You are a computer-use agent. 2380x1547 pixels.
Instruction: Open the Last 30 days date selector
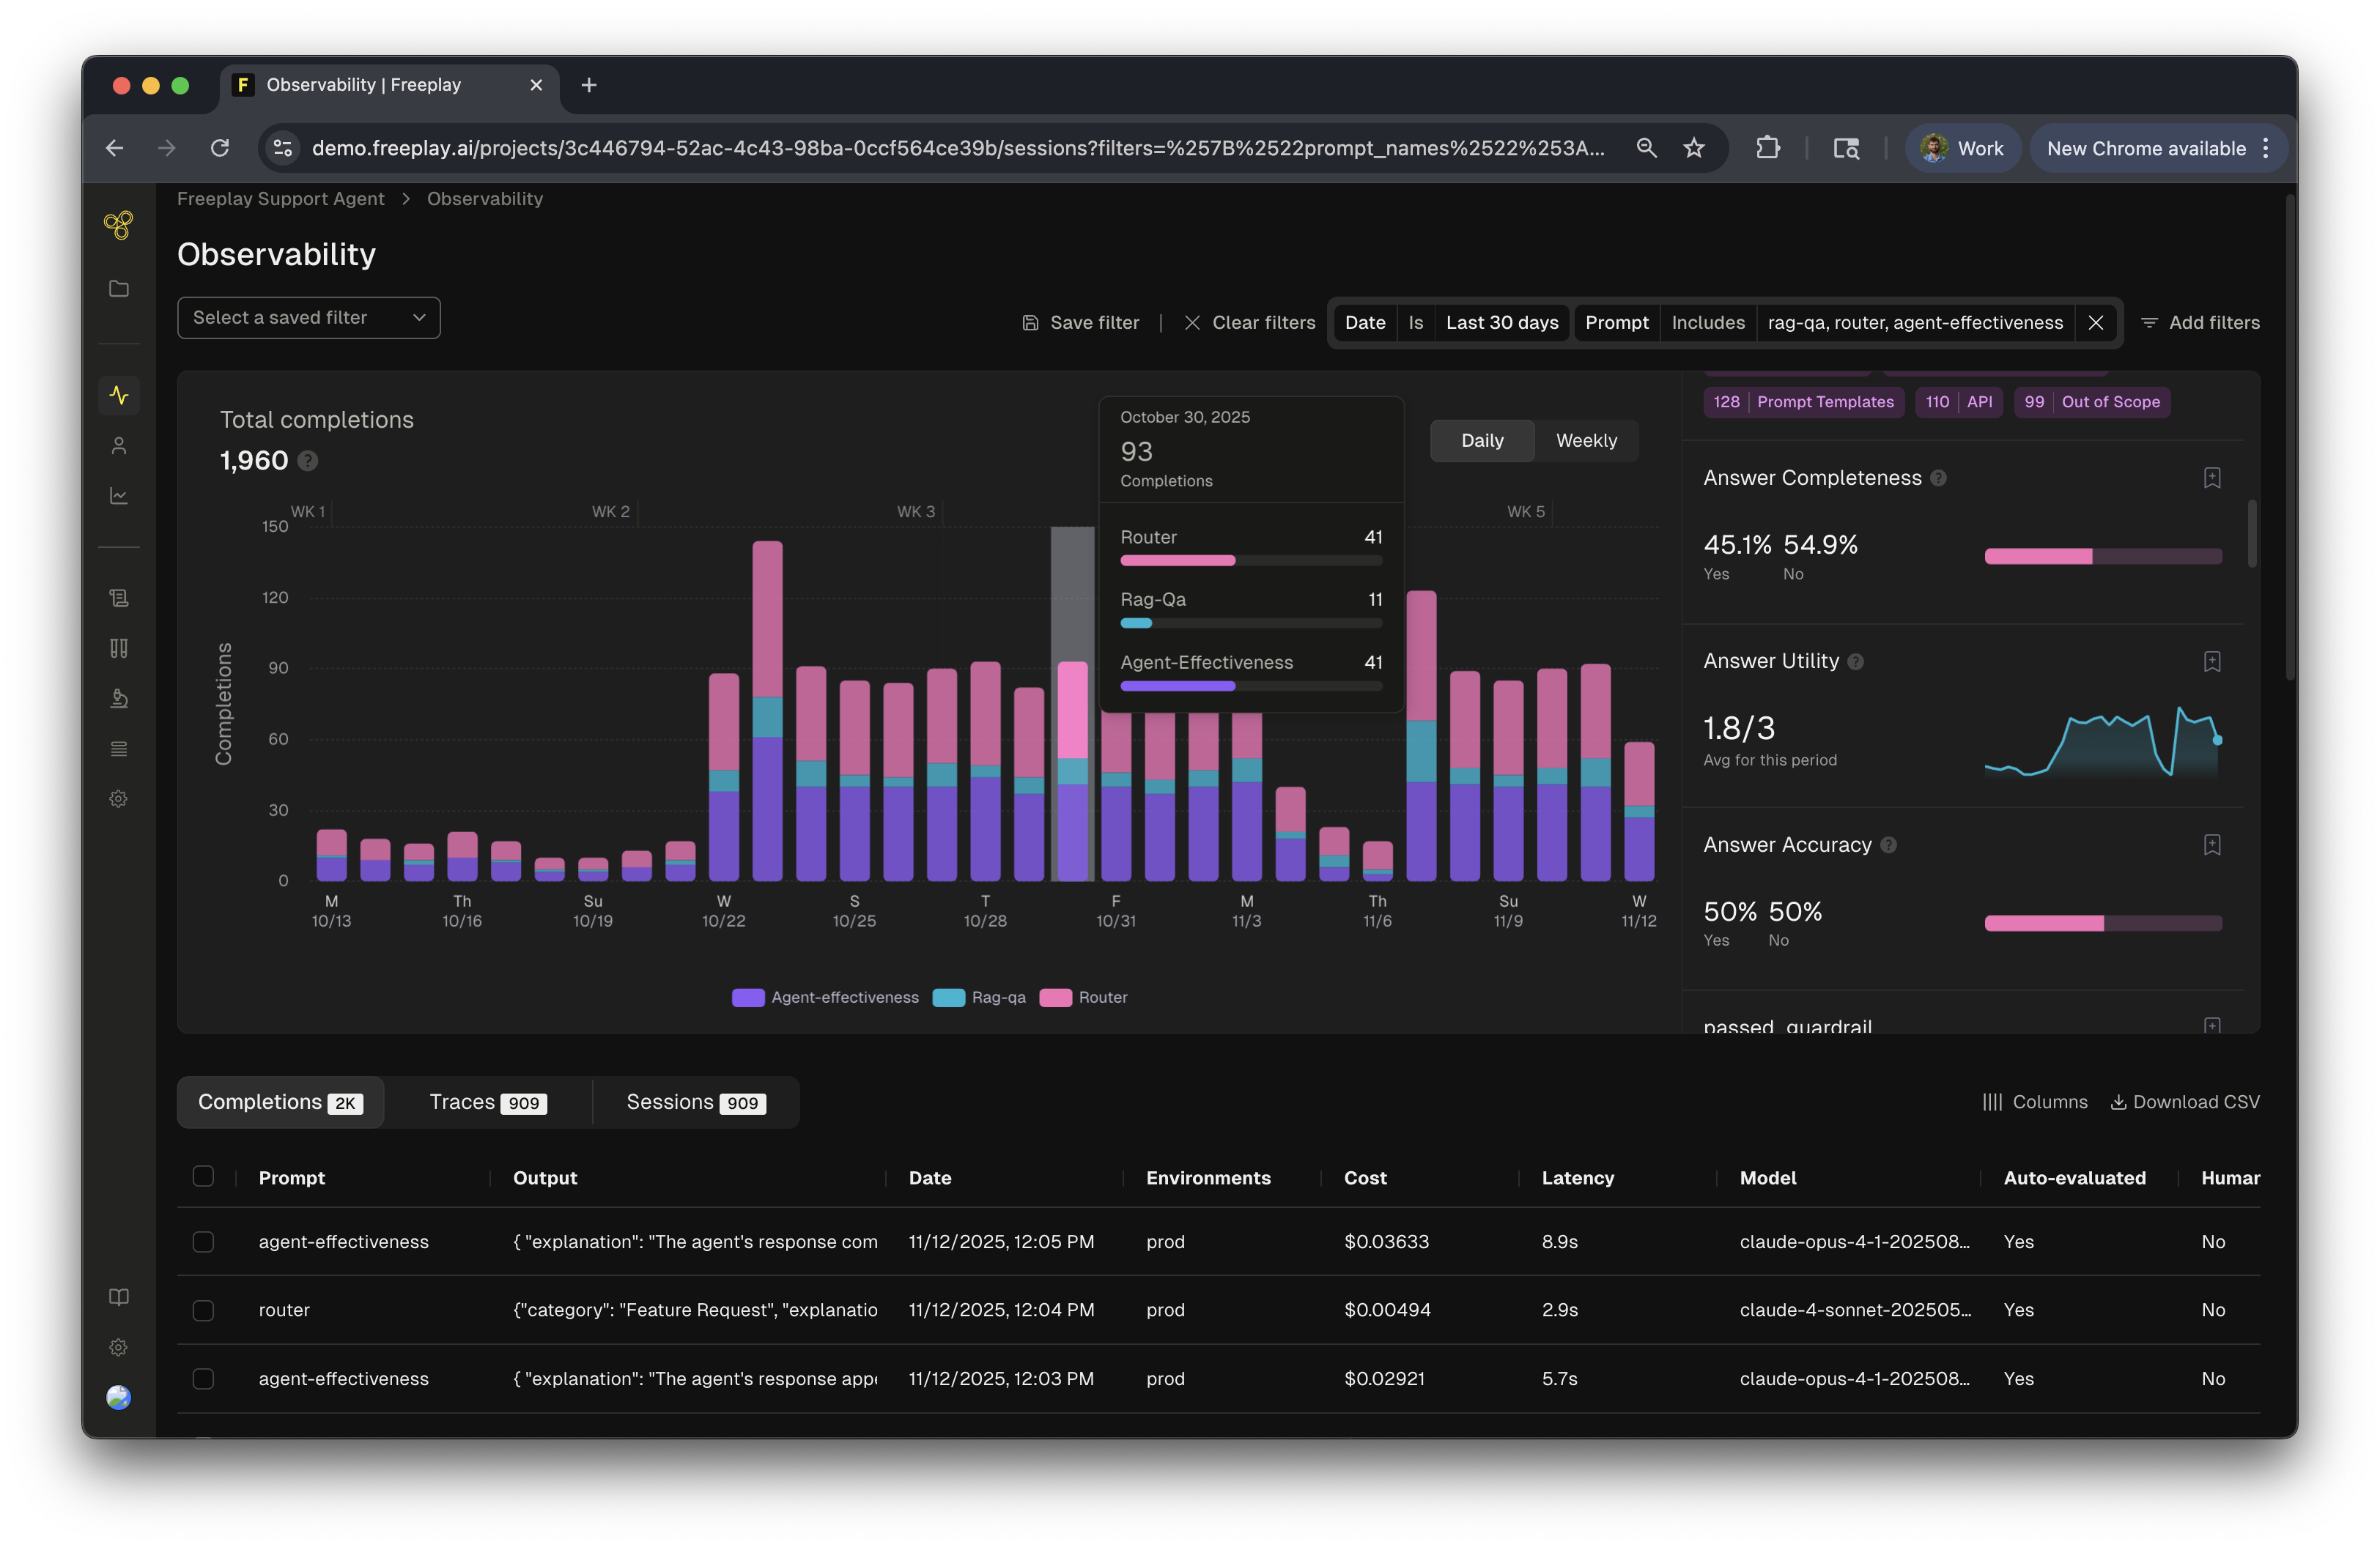(1501, 323)
